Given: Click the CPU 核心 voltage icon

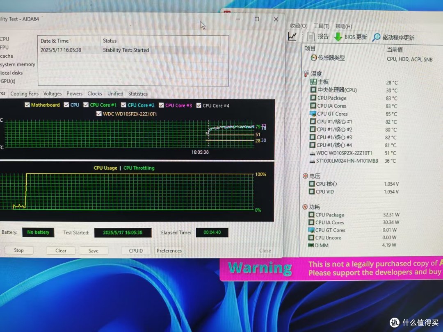Looking at the screenshot, I should coord(312,184).
